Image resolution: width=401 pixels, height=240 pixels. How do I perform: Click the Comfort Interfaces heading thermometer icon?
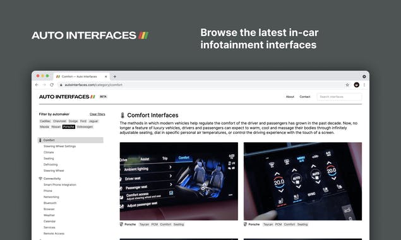point(123,115)
